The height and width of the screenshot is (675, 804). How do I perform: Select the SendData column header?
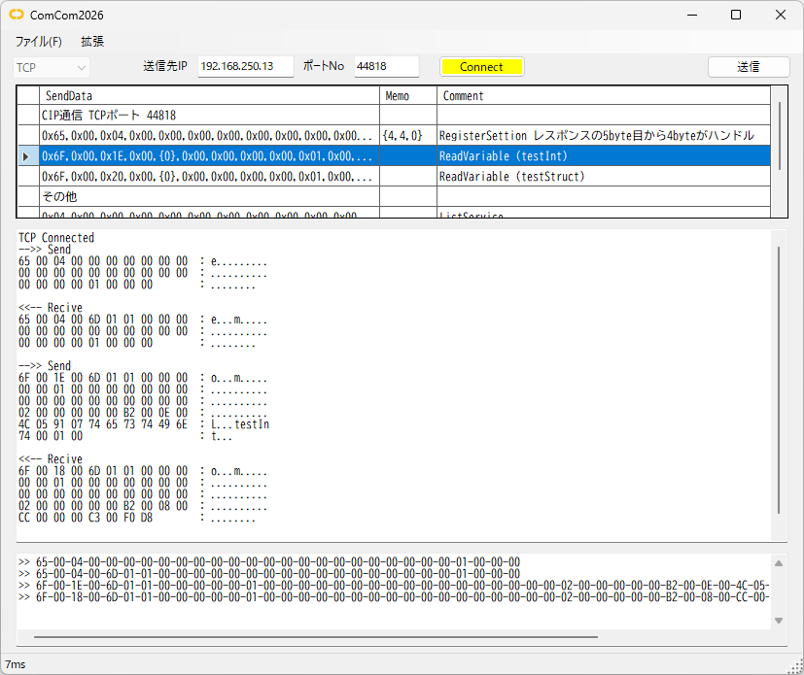tap(209, 96)
